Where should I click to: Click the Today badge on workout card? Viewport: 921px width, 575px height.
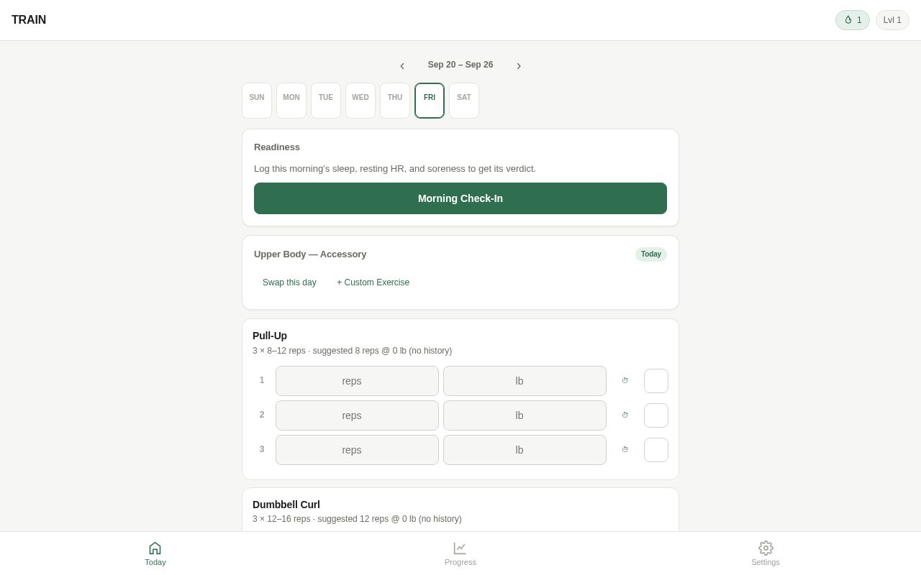[651, 254]
